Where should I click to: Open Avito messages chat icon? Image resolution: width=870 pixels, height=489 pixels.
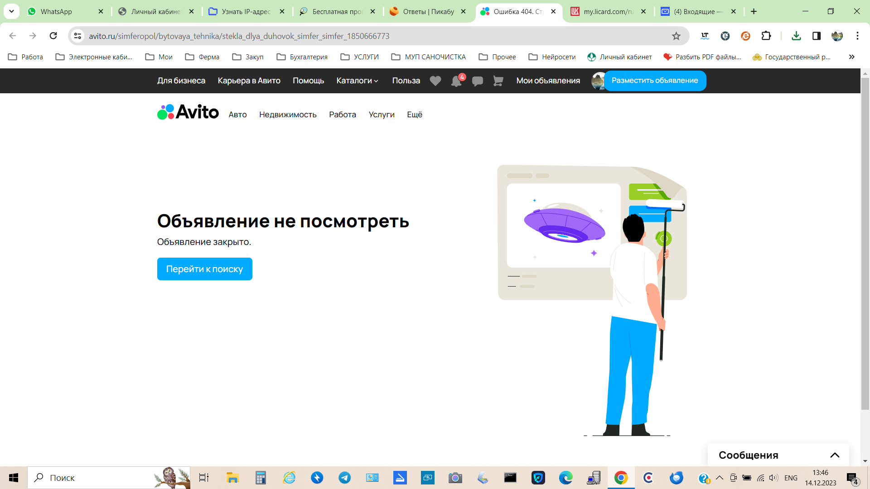477,81
